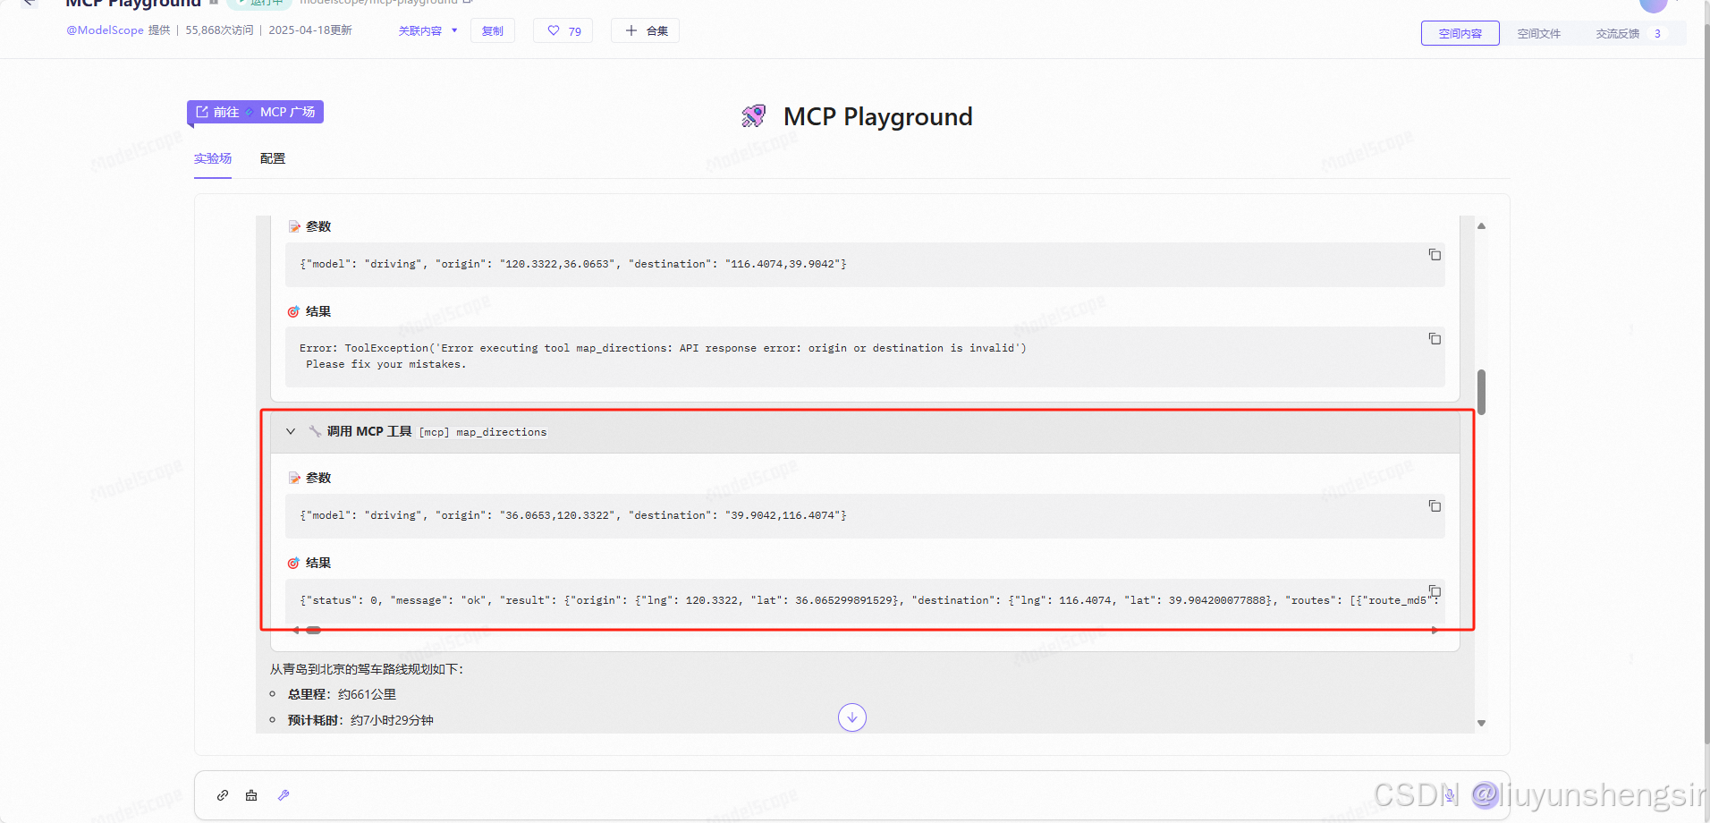Image resolution: width=1710 pixels, height=823 pixels.
Task: Click the 结果 heading above the status ok result
Action: (318, 563)
